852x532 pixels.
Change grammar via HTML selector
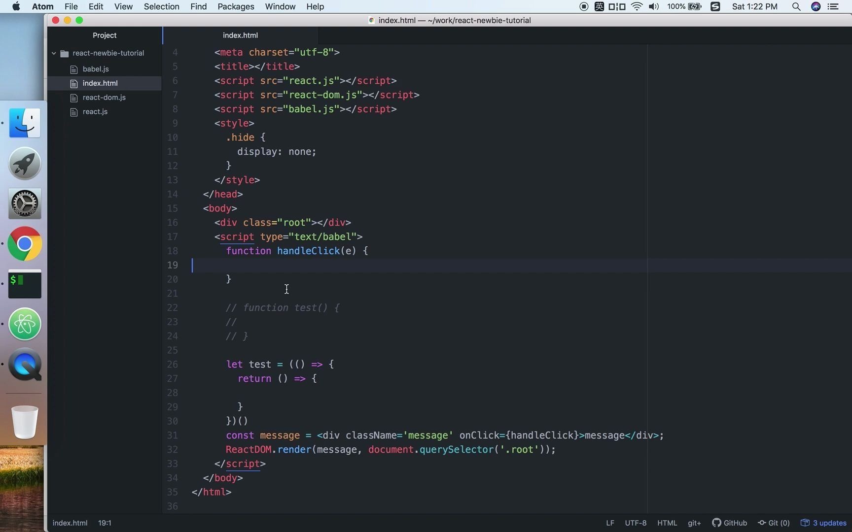click(x=667, y=523)
